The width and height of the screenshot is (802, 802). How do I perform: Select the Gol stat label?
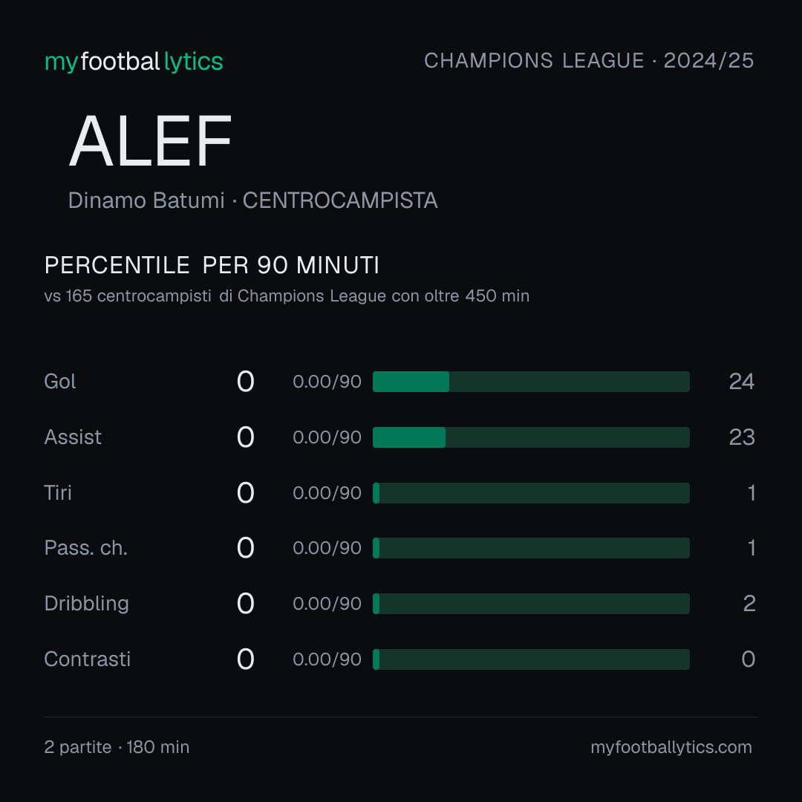click(60, 382)
